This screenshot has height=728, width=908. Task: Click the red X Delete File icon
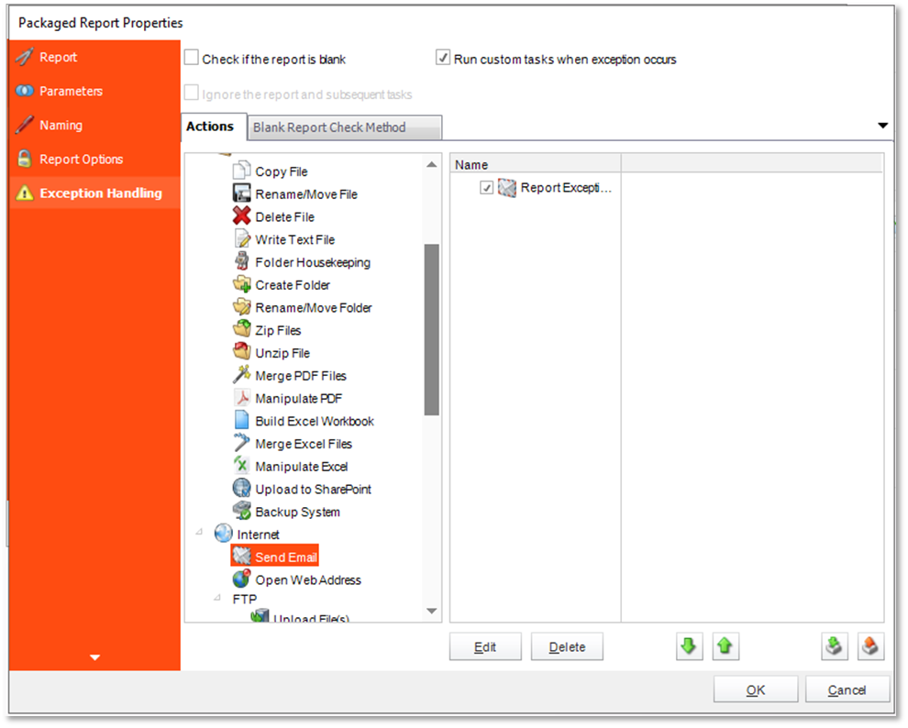click(x=241, y=216)
